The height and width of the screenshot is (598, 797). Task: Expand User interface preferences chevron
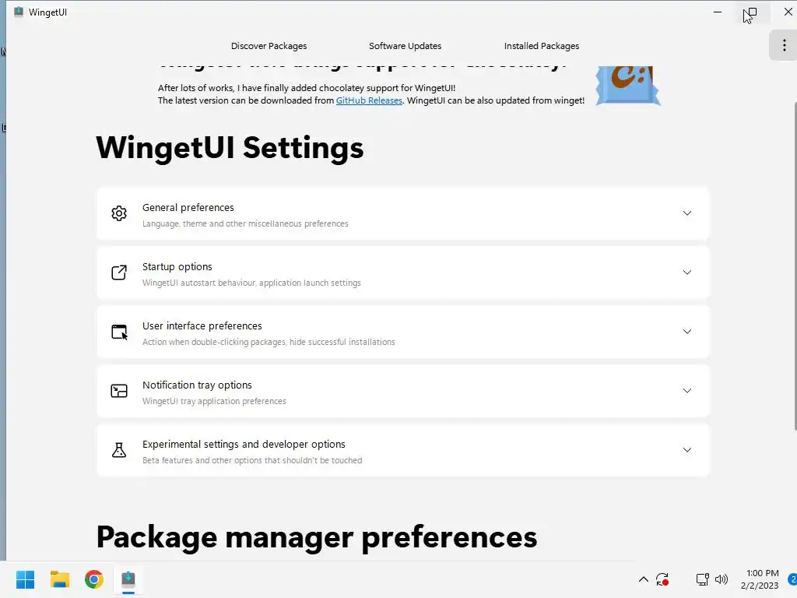coord(686,332)
